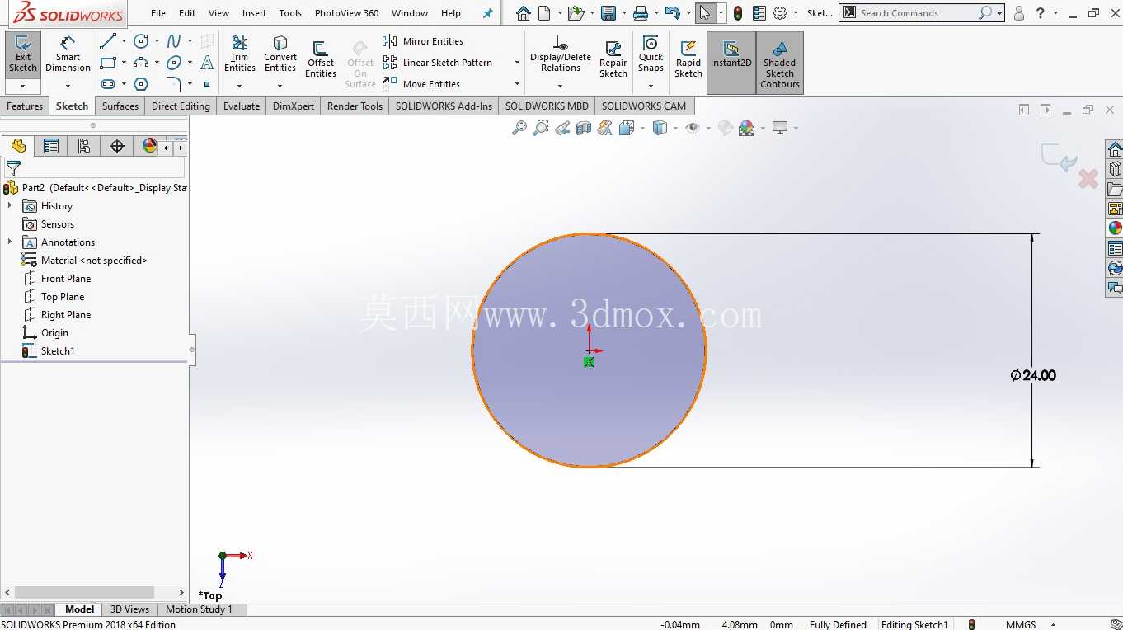Click the Linear Sketch Pattern button
Viewport: 1123px width, 630px height.
[438, 63]
